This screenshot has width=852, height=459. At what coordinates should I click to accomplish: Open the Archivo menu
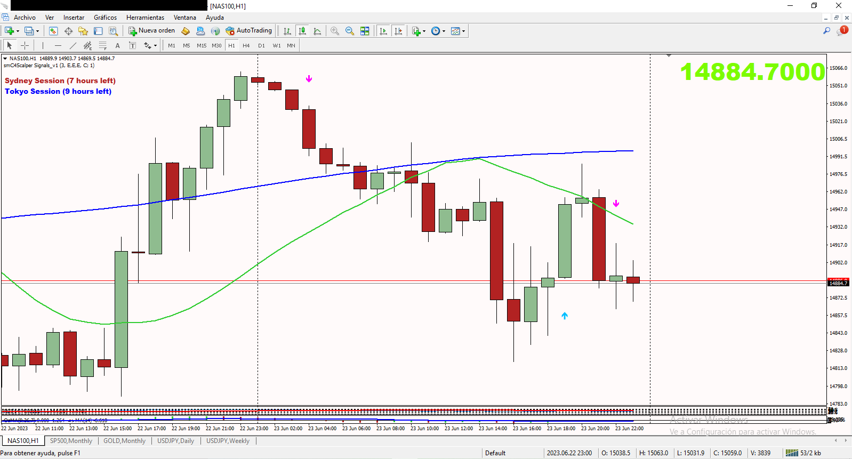click(25, 18)
